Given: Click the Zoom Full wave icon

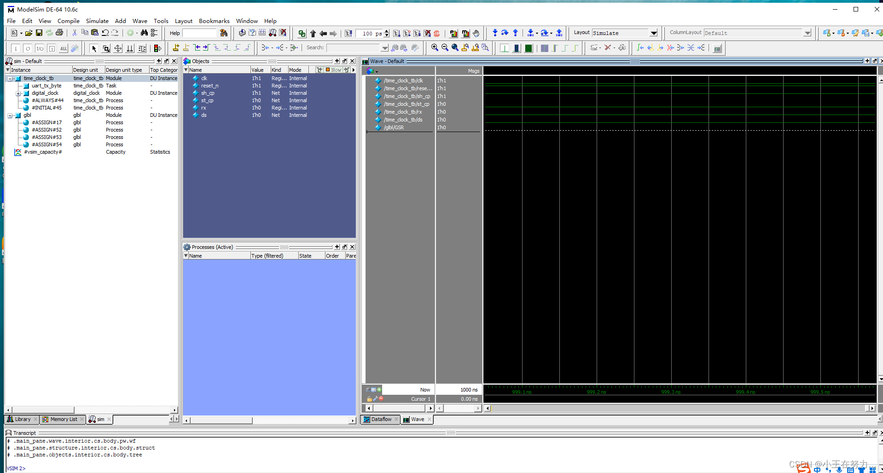Looking at the screenshot, I should tap(455, 47).
